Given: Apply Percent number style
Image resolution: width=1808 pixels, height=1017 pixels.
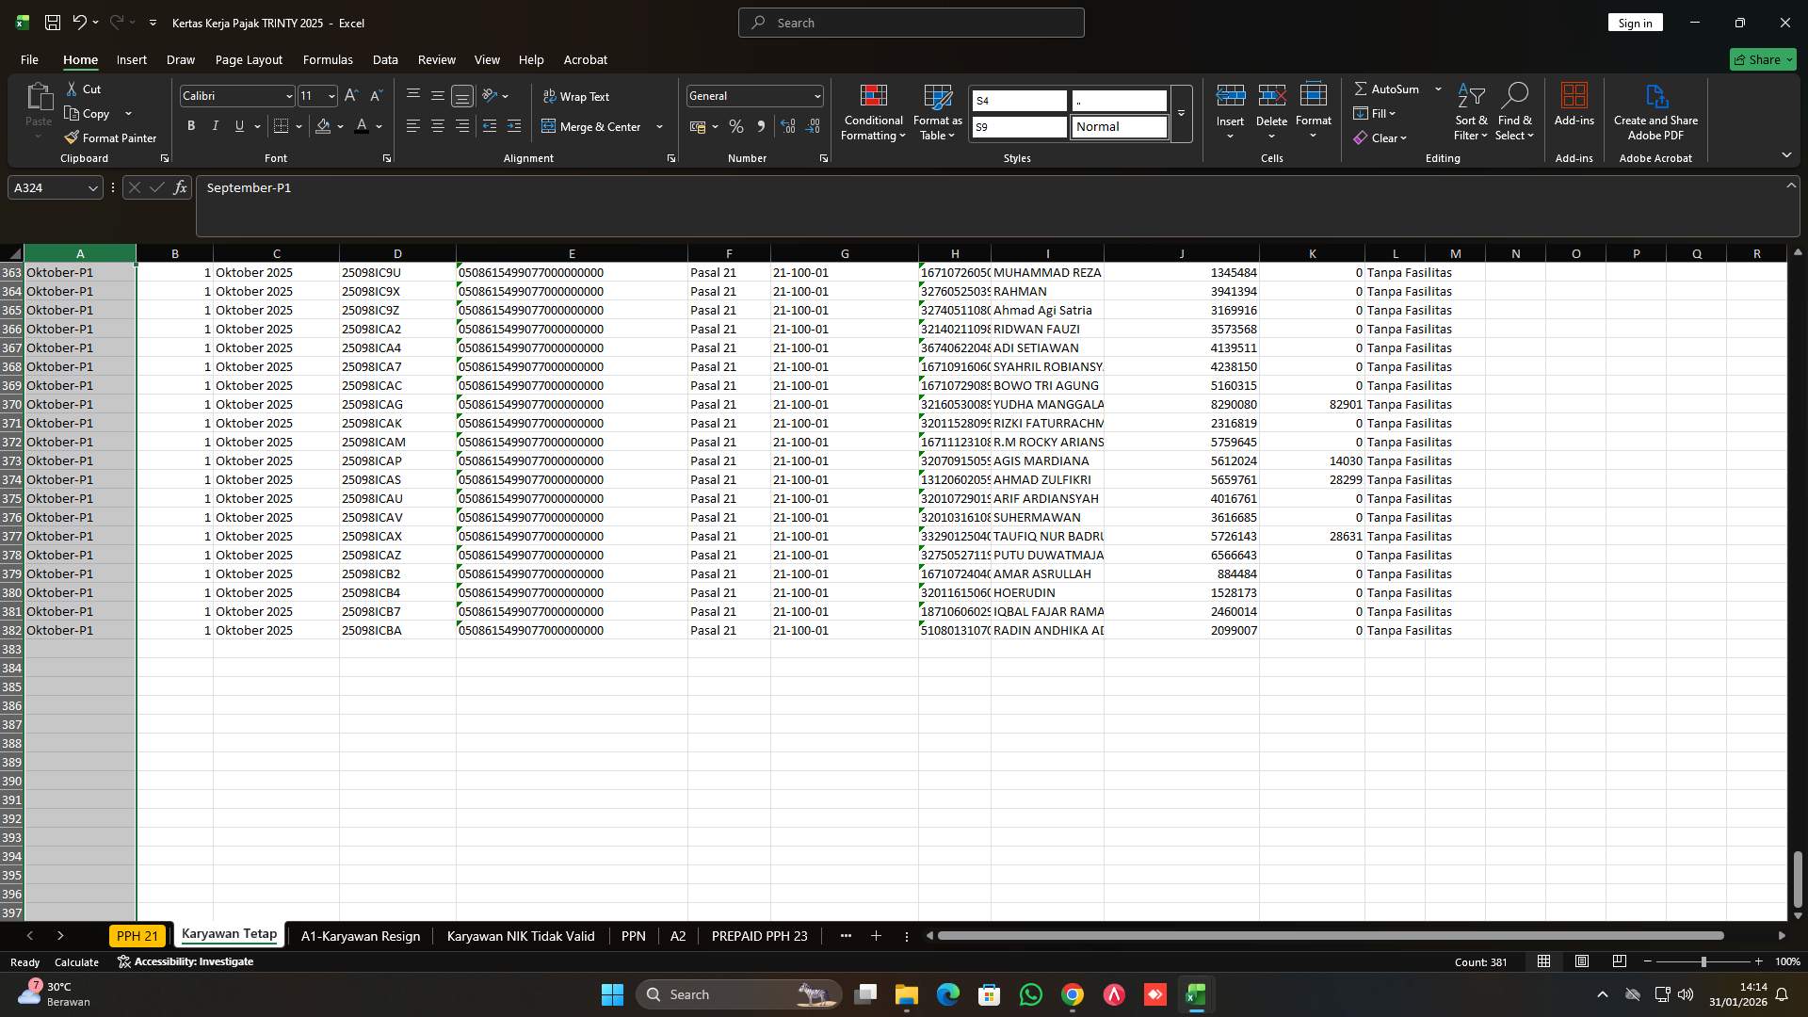Looking at the screenshot, I should 735,126.
